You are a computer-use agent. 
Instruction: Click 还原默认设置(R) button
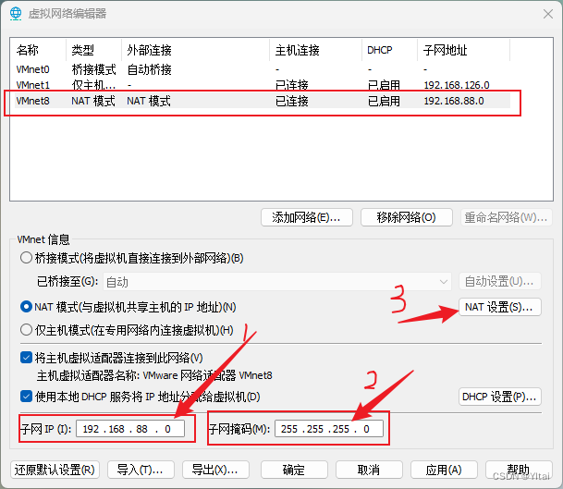pyautogui.click(x=55, y=470)
